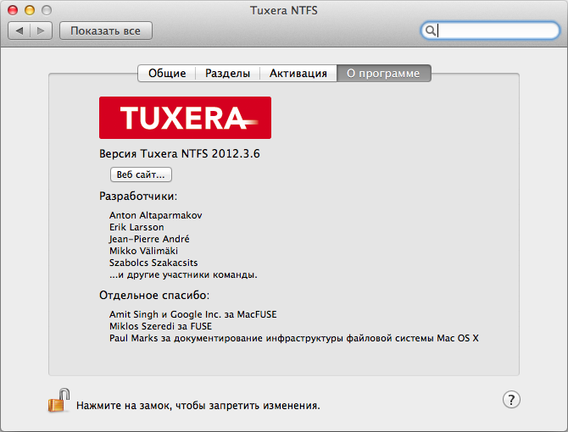Close the Tuxera NTFS window

pos(13,10)
